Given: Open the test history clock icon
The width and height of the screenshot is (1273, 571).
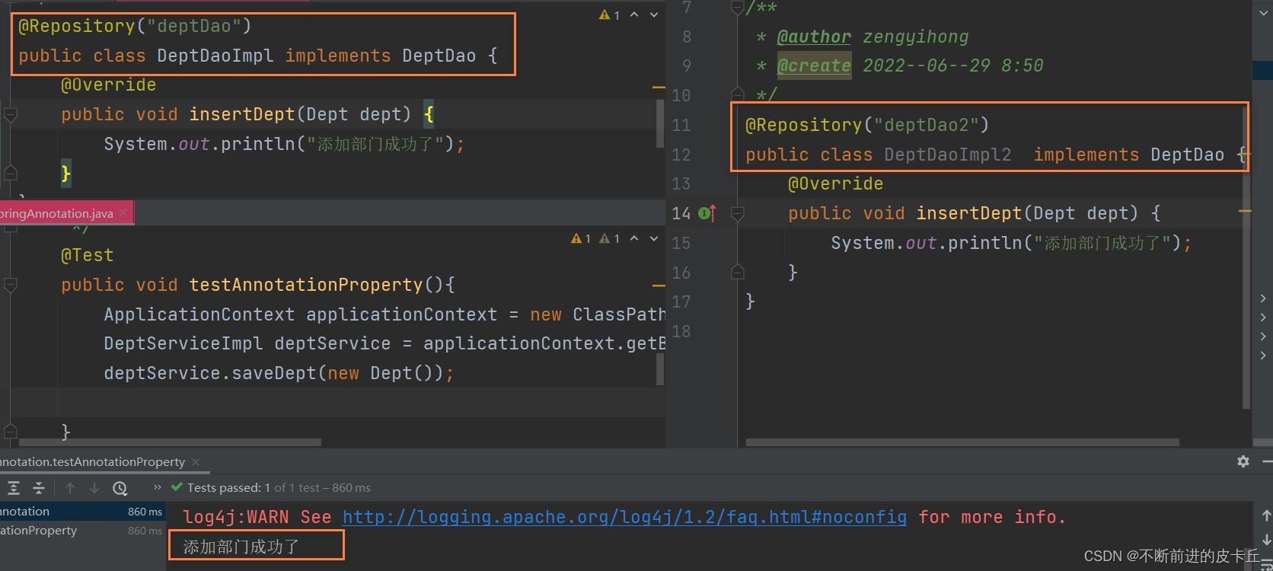Looking at the screenshot, I should (x=120, y=488).
